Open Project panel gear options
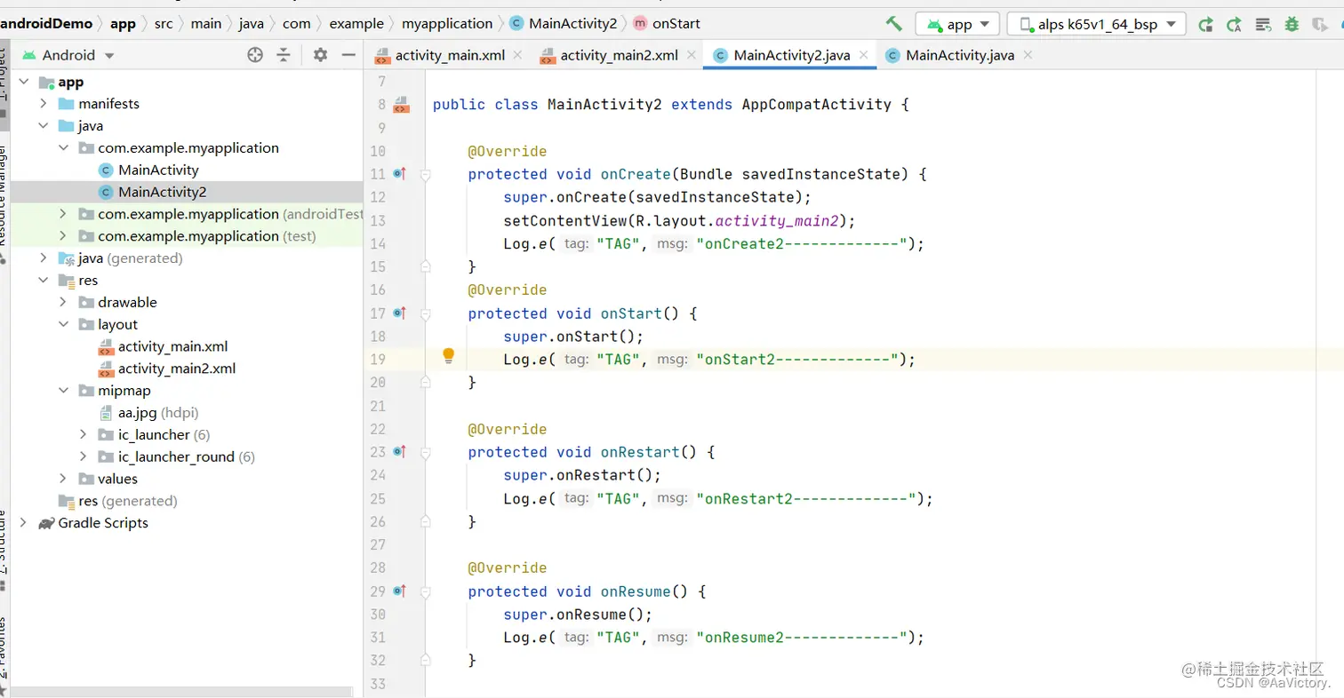The image size is (1344, 698). (320, 55)
